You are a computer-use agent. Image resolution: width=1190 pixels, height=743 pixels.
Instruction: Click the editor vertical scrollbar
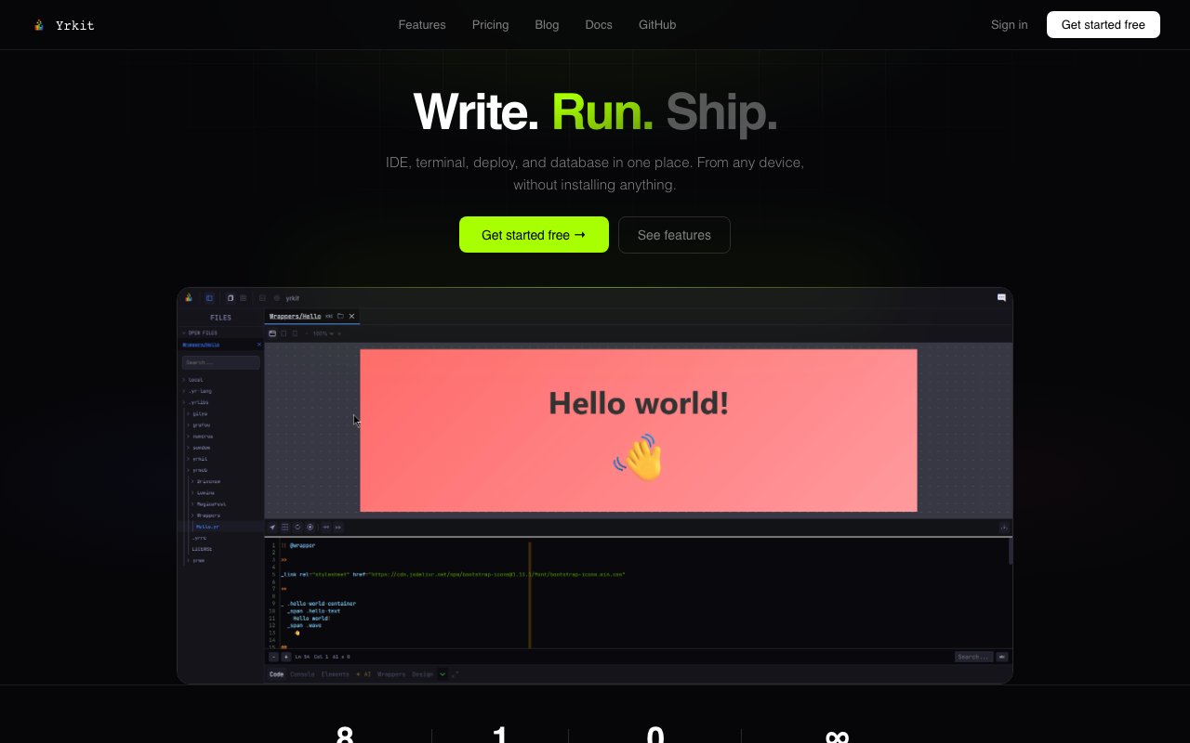coord(1011,551)
